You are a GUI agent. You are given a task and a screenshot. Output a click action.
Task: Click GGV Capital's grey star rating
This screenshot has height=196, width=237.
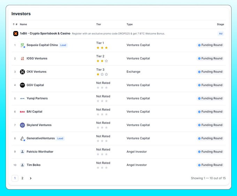click(102, 87)
